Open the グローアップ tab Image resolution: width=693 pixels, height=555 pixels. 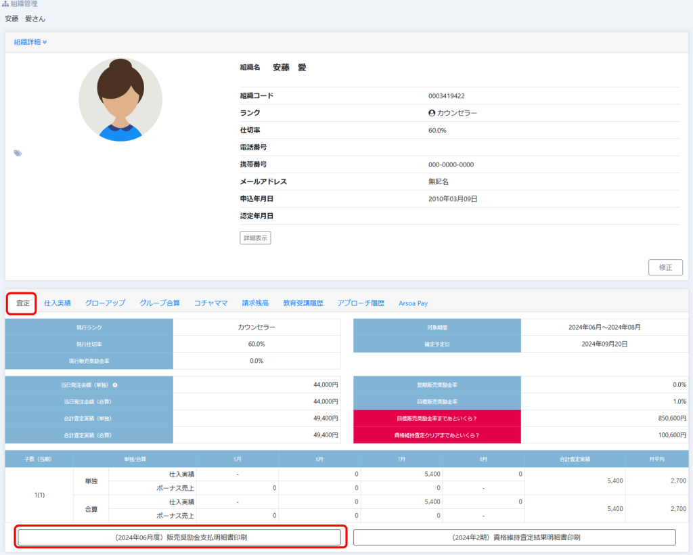[105, 303]
